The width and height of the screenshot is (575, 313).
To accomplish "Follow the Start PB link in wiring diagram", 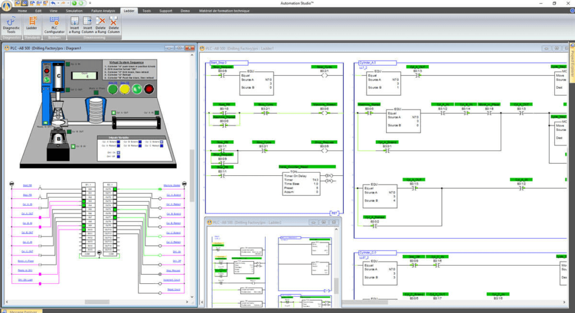I will (x=27, y=185).
